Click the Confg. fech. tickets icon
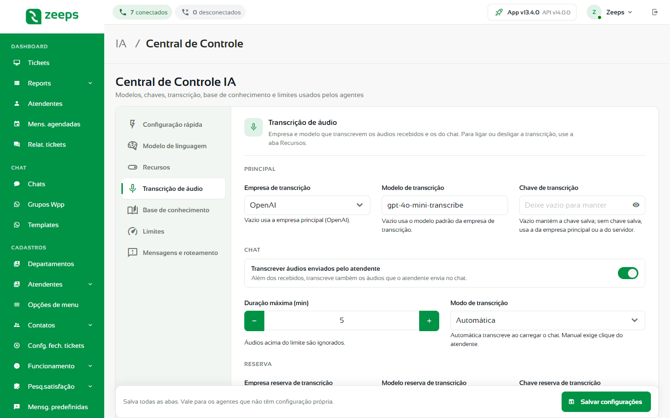This screenshot has height=418, width=670. (x=17, y=346)
